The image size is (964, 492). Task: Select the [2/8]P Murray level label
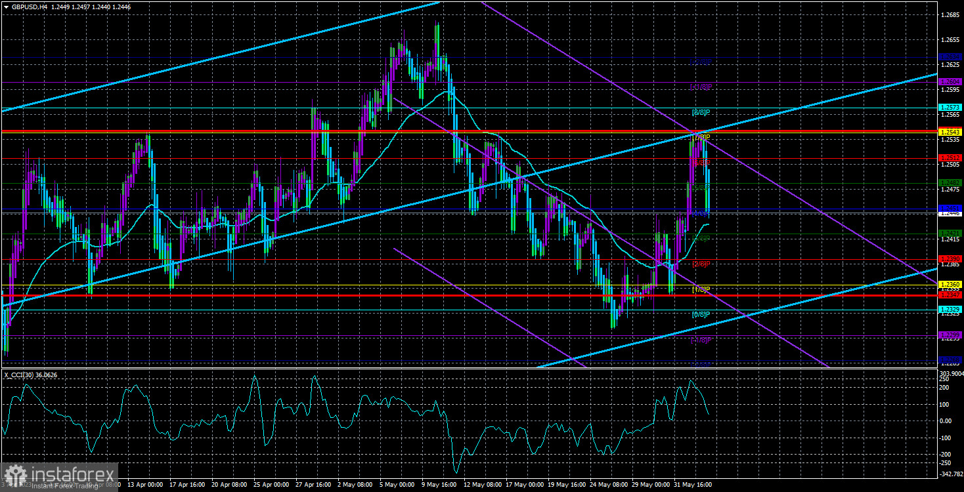pyautogui.click(x=701, y=264)
